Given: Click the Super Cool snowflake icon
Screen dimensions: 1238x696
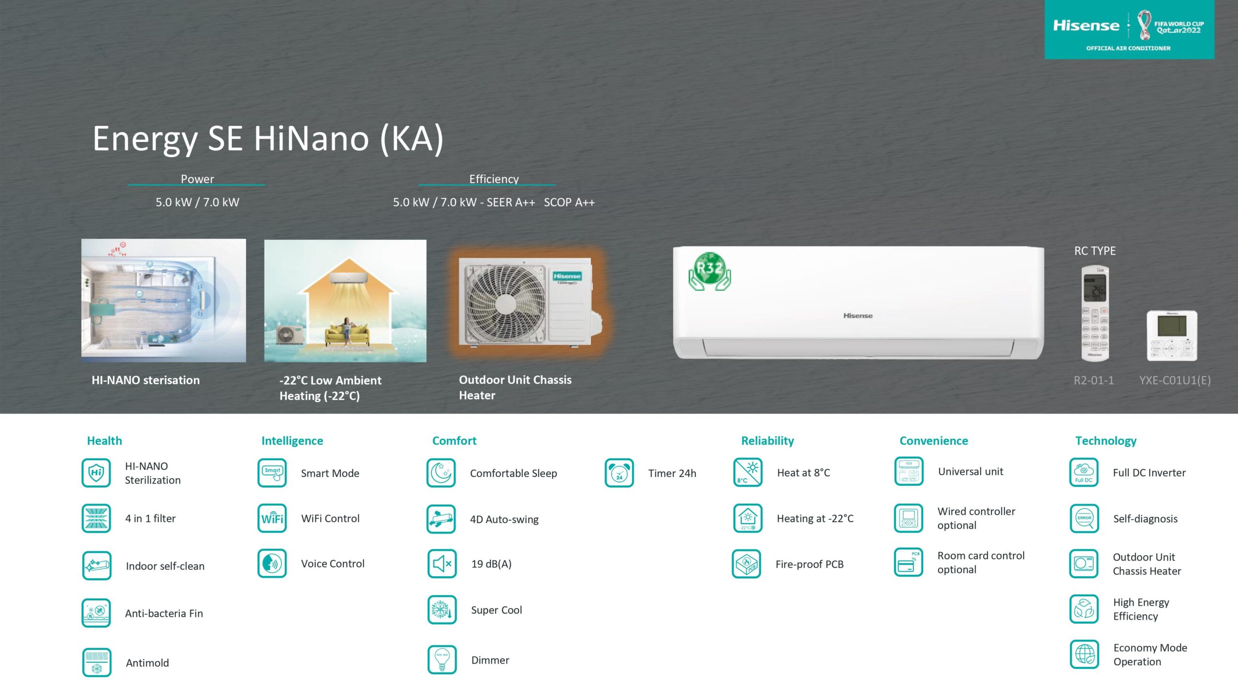Looking at the screenshot, I should (442, 610).
